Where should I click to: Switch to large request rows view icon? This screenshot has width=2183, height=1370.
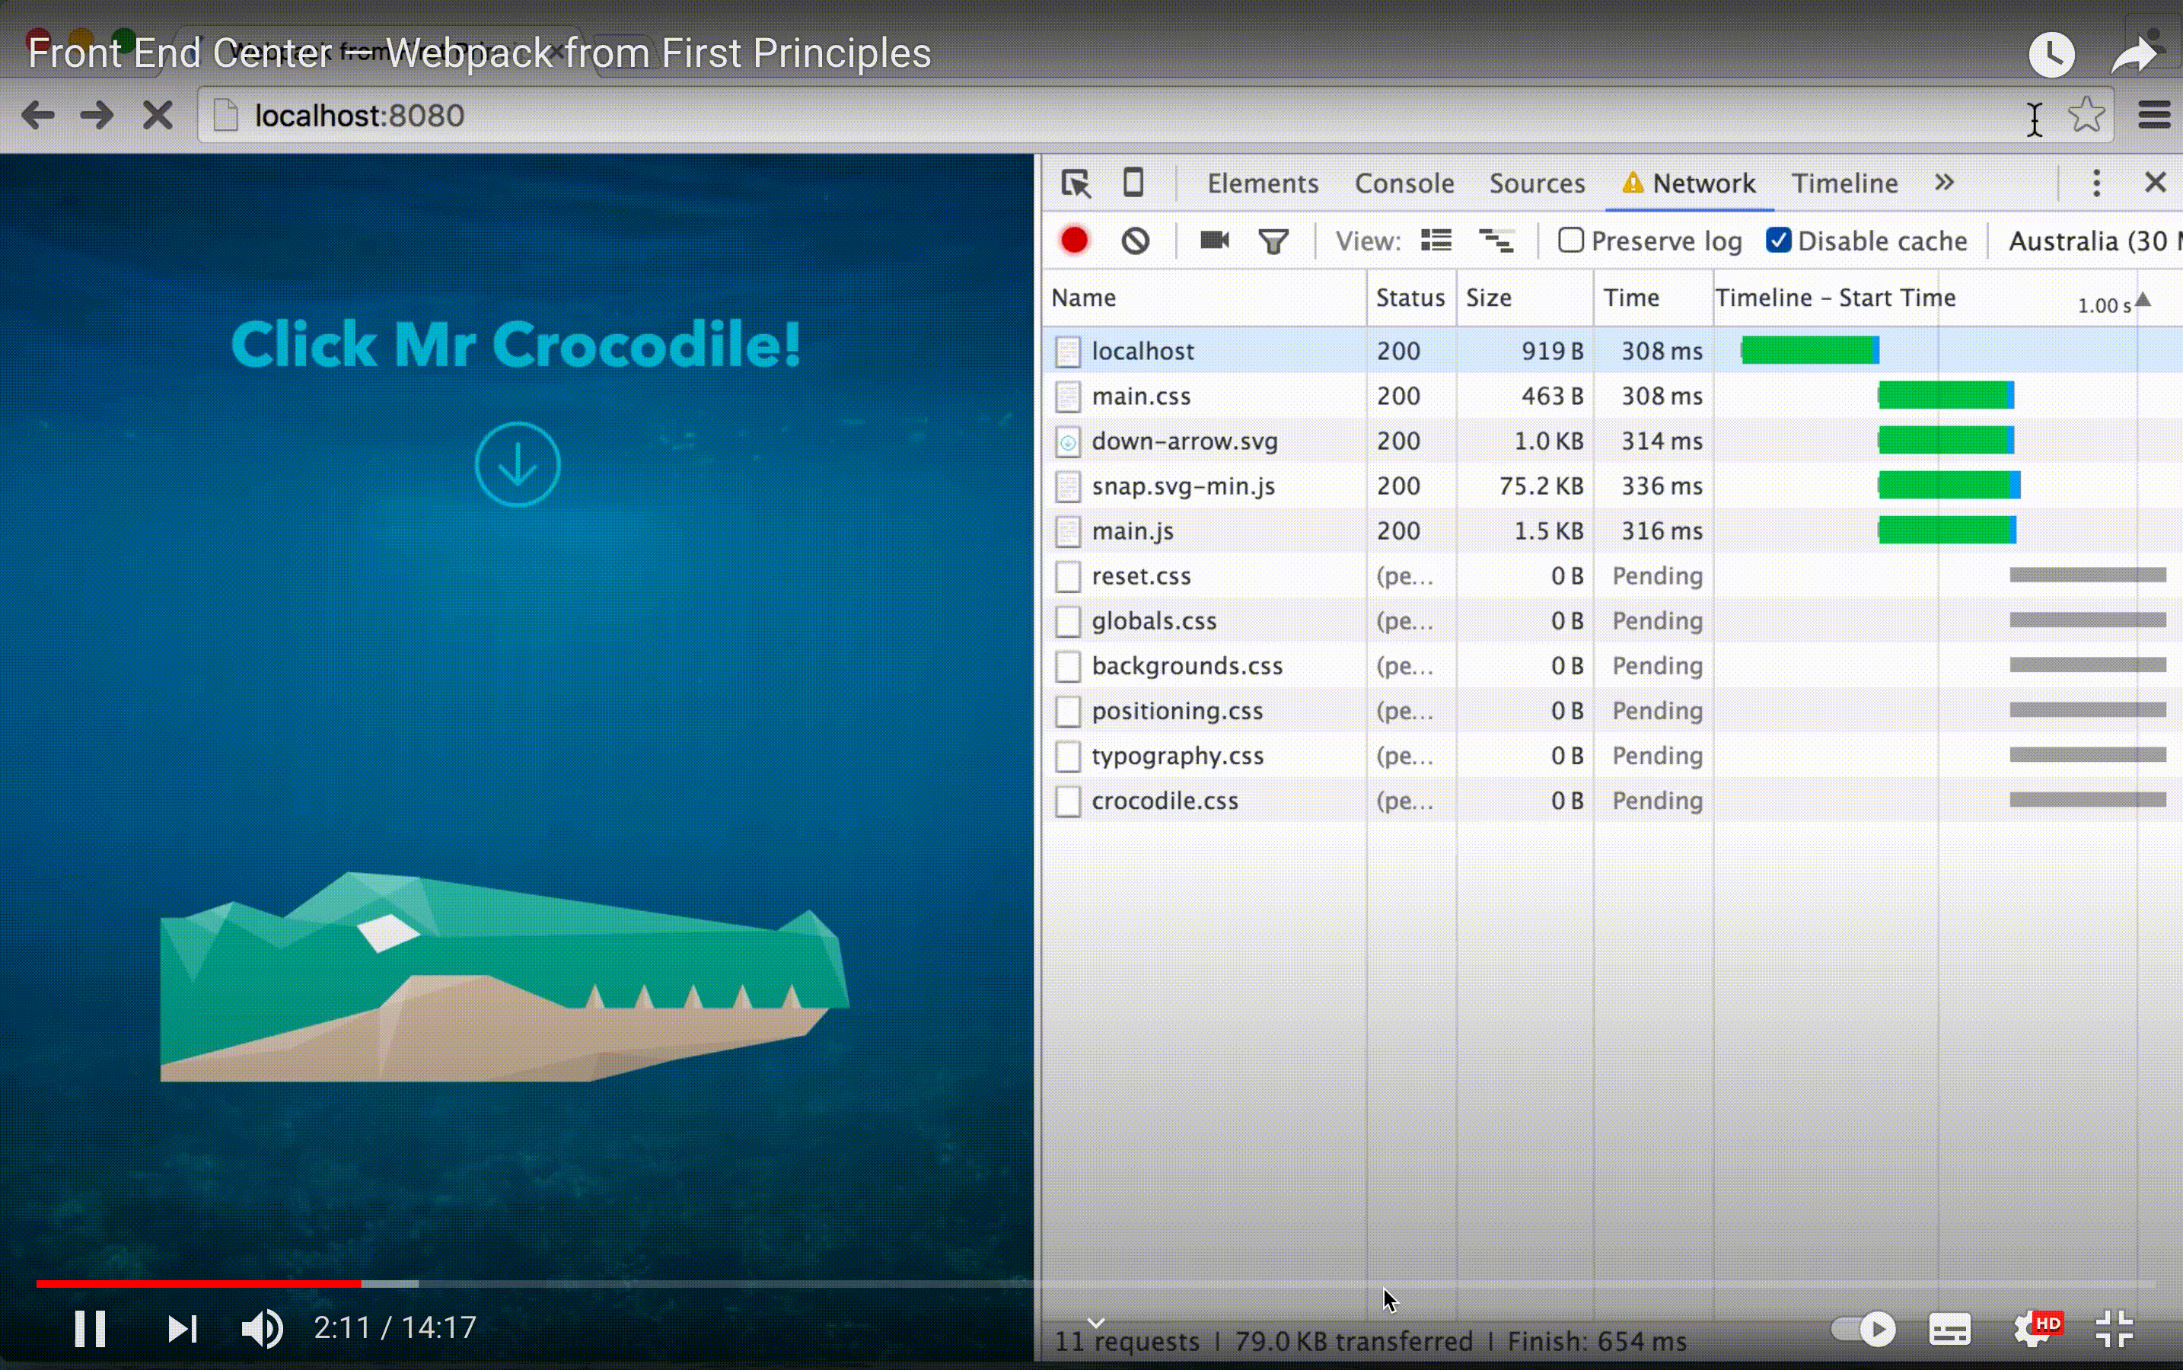pos(1436,240)
